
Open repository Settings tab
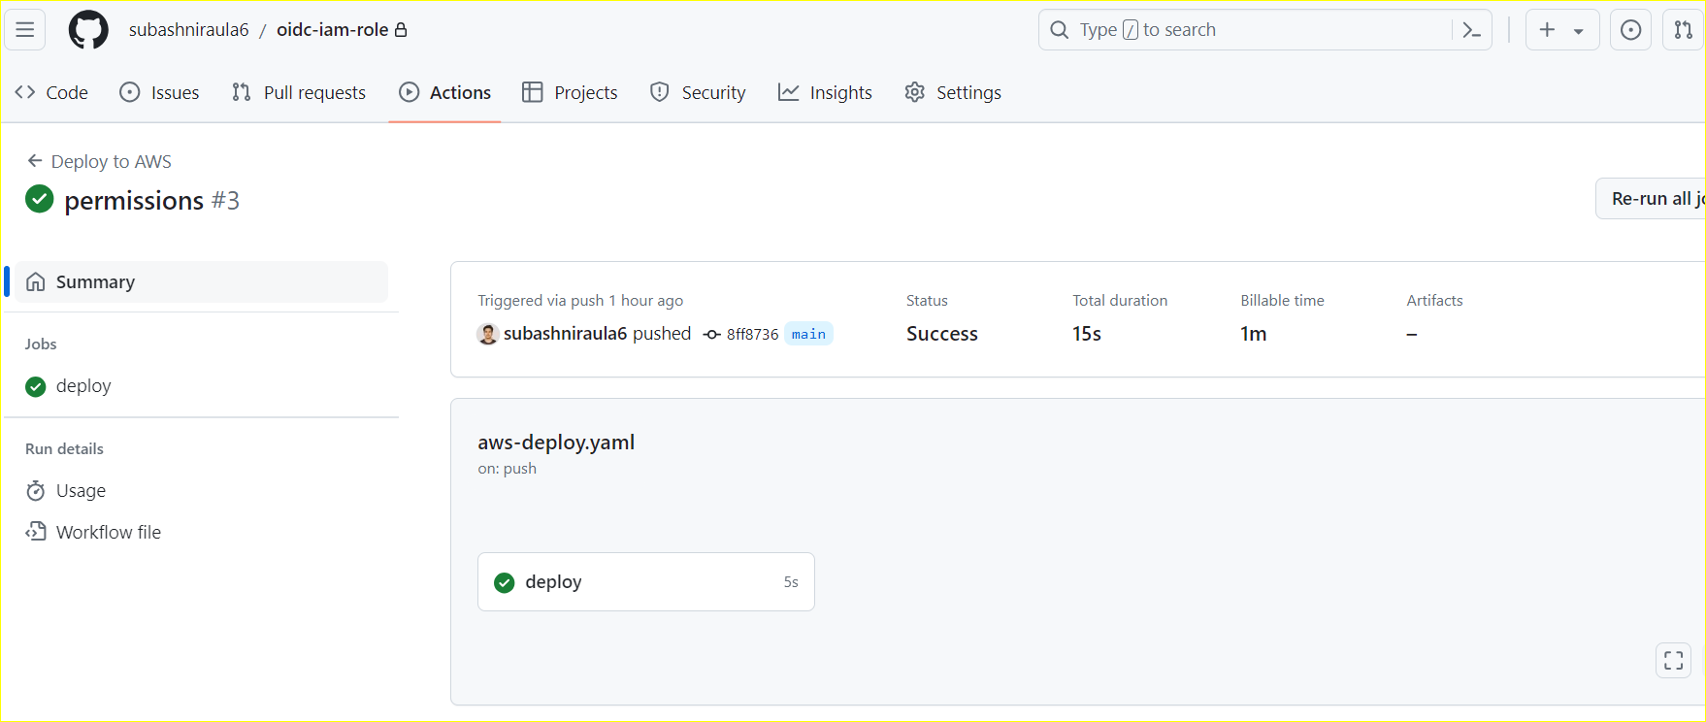(x=953, y=92)
